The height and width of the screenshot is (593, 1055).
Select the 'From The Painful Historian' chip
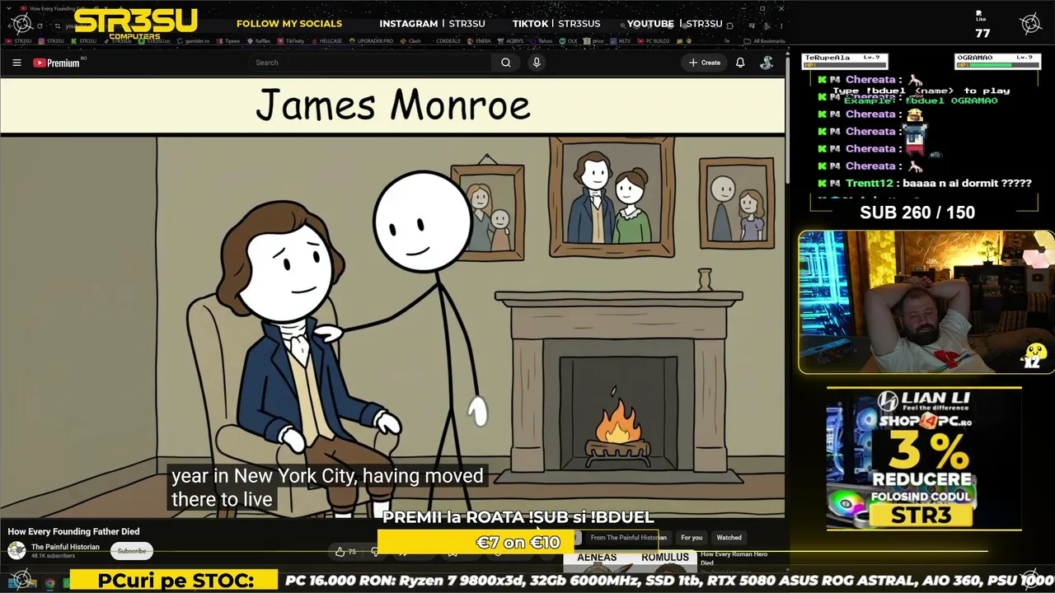click(x=628, y=538)
